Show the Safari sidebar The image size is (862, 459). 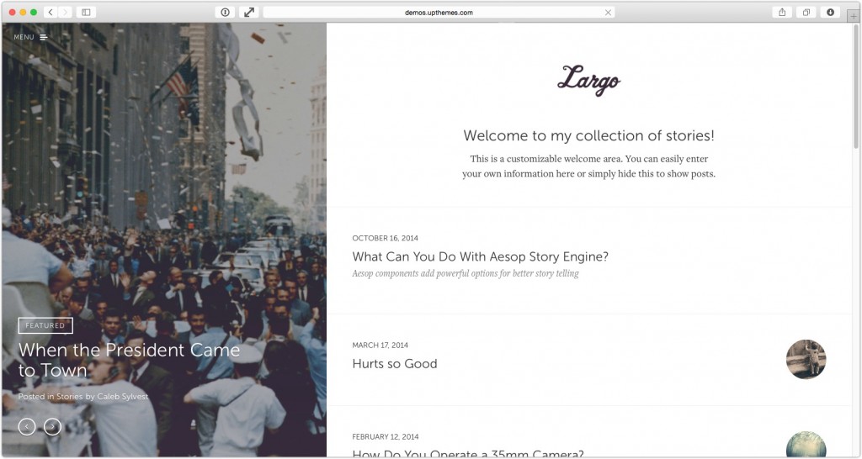87,12
